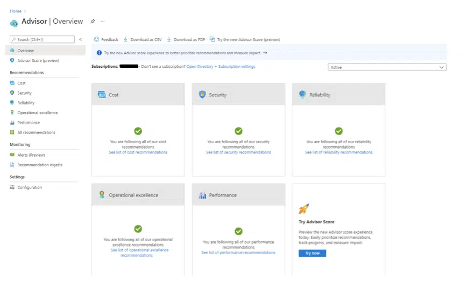Click the Operational excellence ribbon icon in sidebar
467x282 pixels.
click(12, 112)
